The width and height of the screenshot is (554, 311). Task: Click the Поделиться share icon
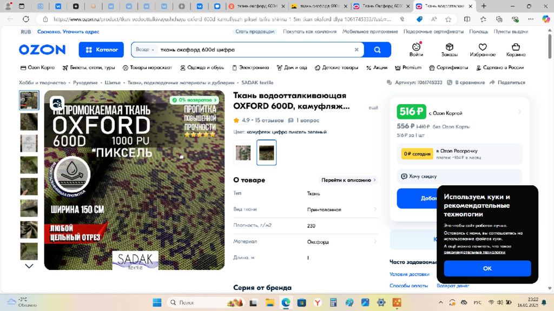pyautogui.click(x=507, y=83)
